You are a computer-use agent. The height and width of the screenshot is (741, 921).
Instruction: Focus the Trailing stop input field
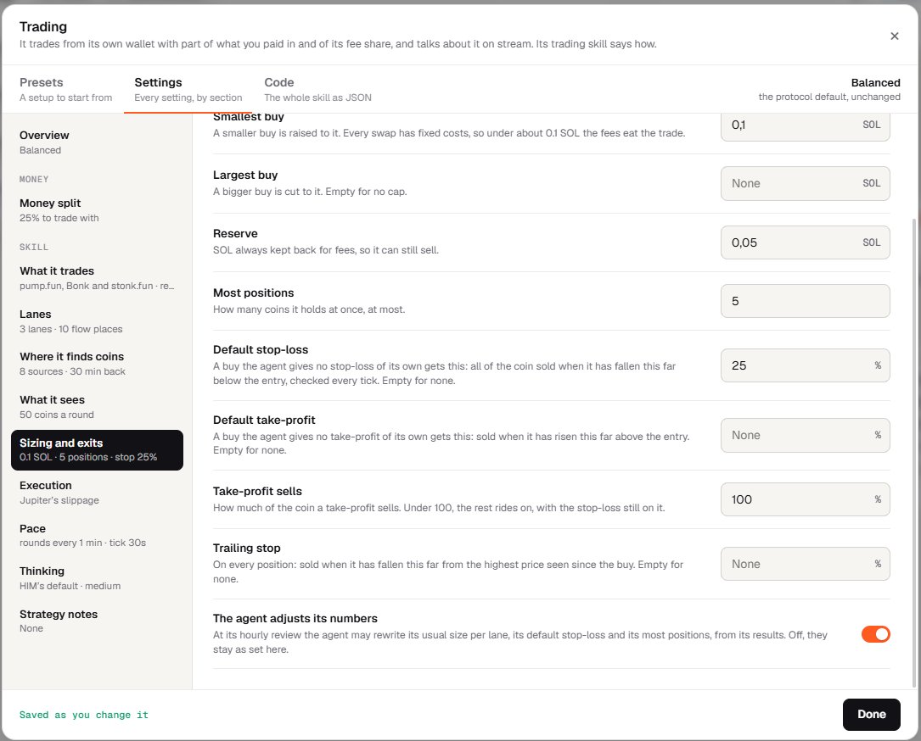(x=806, y=564)
